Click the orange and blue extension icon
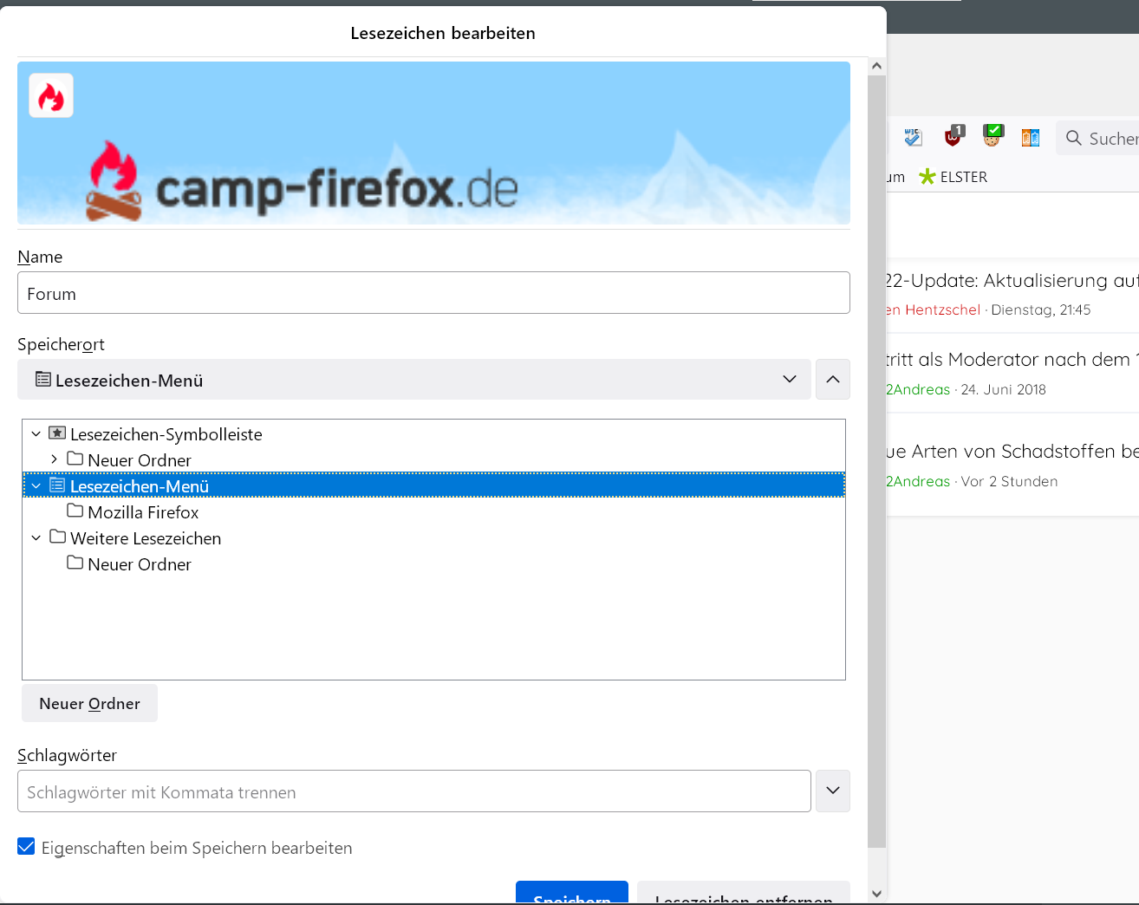 click(x=1031, y=137)
